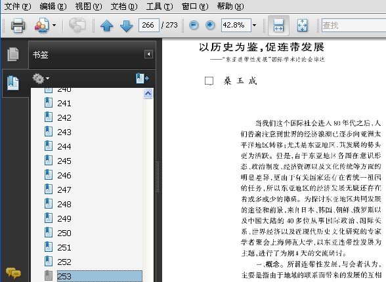Click the bookmark icon beside 252
The width and height of the screenshot is (386, 282).
49,261
